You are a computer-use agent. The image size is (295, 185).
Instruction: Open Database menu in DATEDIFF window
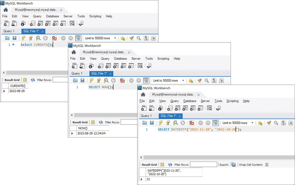tap(190, 101)
